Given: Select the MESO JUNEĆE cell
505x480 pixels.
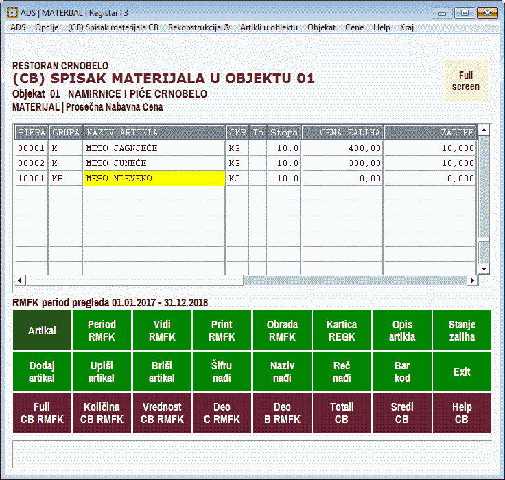Looking at the screenshot, I should (x=154, y=163).
